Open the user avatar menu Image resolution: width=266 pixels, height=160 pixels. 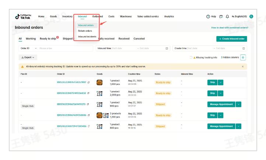pos(251,17)
